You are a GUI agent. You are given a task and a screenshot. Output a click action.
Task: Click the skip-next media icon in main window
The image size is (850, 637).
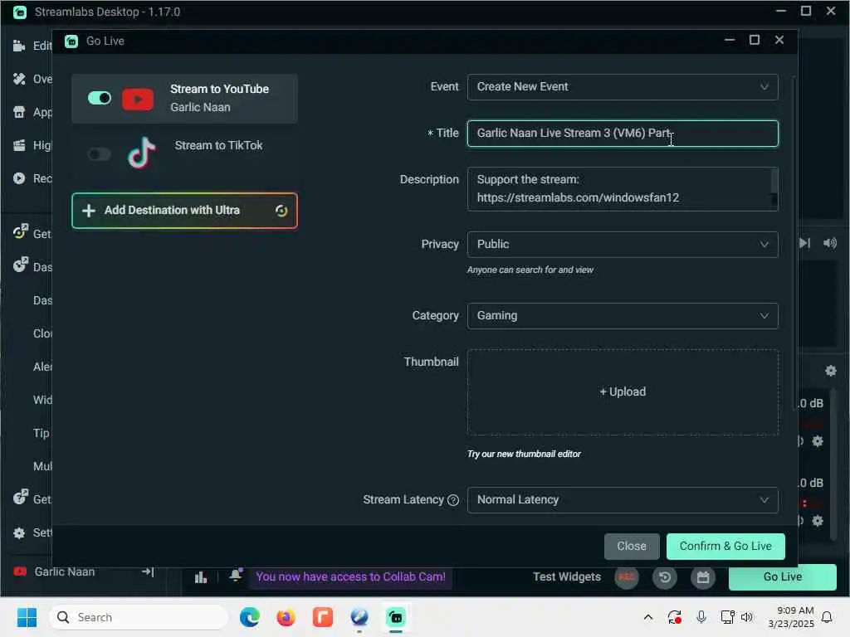804,243
